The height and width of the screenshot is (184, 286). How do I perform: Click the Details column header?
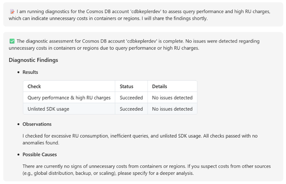159,87
